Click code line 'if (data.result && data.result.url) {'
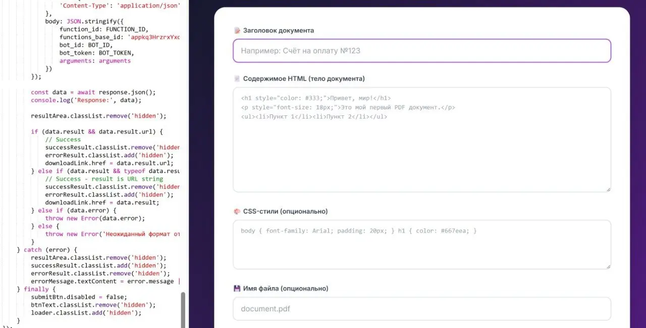 (x=97, y=132)
